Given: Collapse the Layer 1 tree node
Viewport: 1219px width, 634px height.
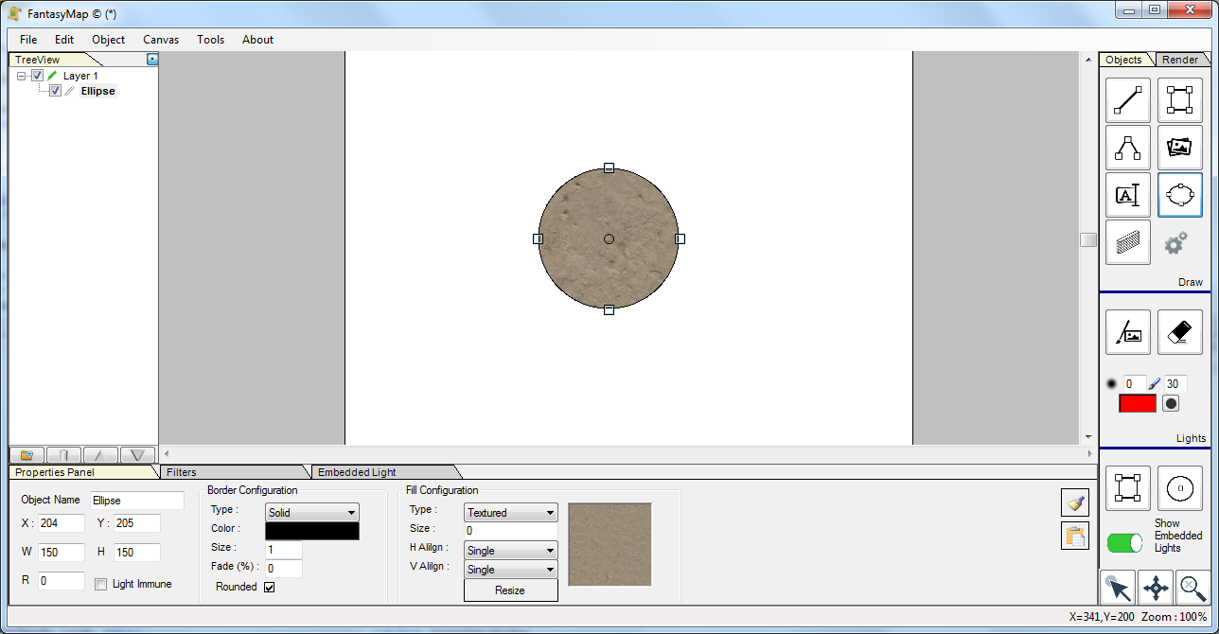Looking at the screenshot, I should point(22,76).
